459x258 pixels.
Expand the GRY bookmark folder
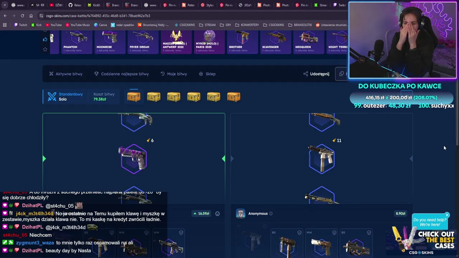(225, 25)
